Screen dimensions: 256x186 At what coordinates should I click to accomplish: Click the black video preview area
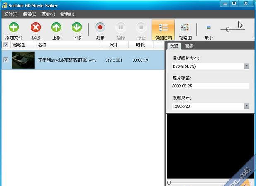tap(210, 146)
